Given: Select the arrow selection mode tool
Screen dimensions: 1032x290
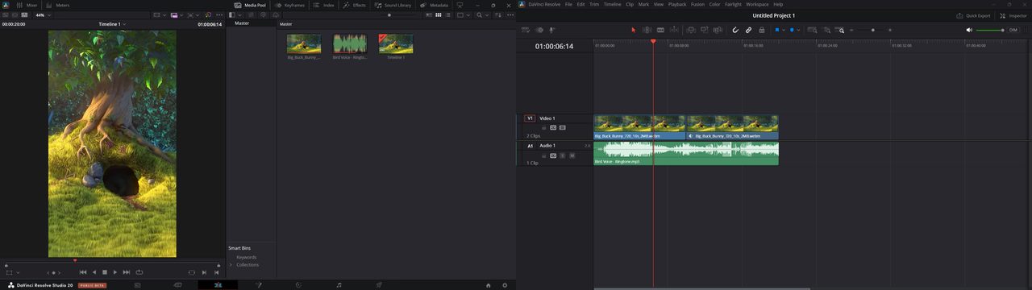Looking at the screenshot, I should tap(633, 30).
